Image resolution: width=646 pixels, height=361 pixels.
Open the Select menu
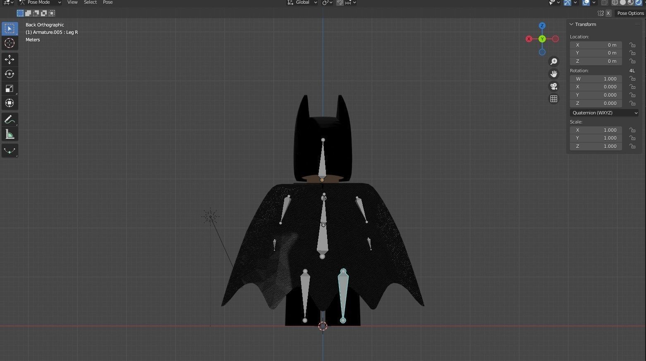pos(90,2)
